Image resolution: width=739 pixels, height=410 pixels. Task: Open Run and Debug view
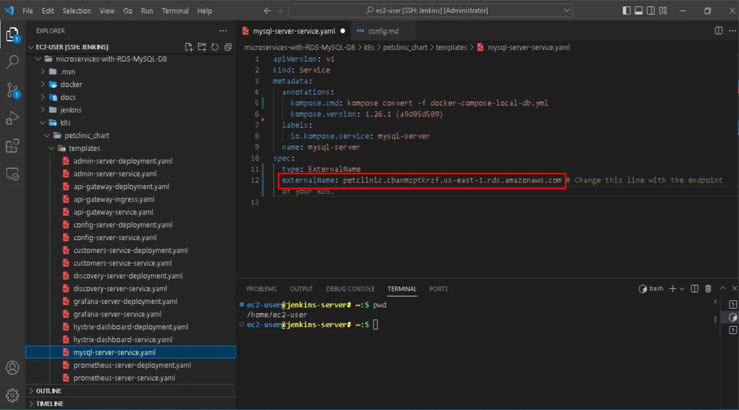(12, 118)
